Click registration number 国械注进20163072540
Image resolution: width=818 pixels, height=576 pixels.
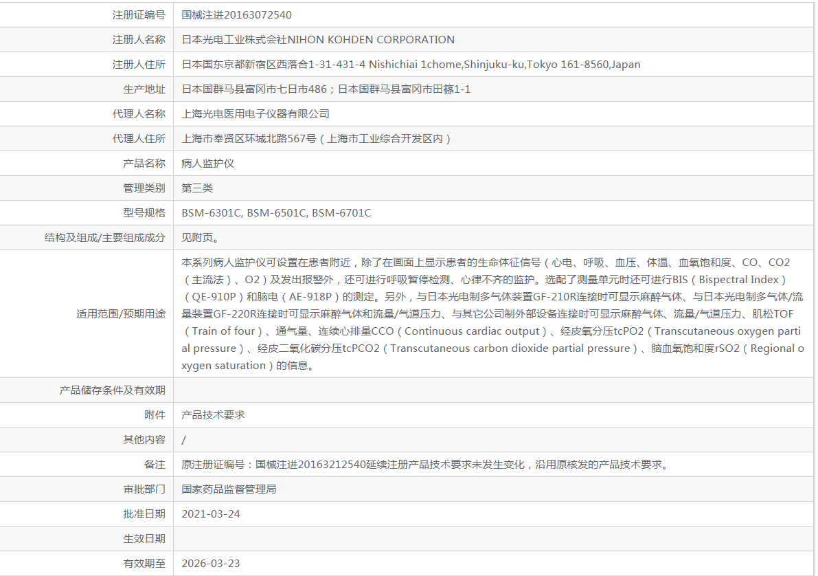click(236, 15)
